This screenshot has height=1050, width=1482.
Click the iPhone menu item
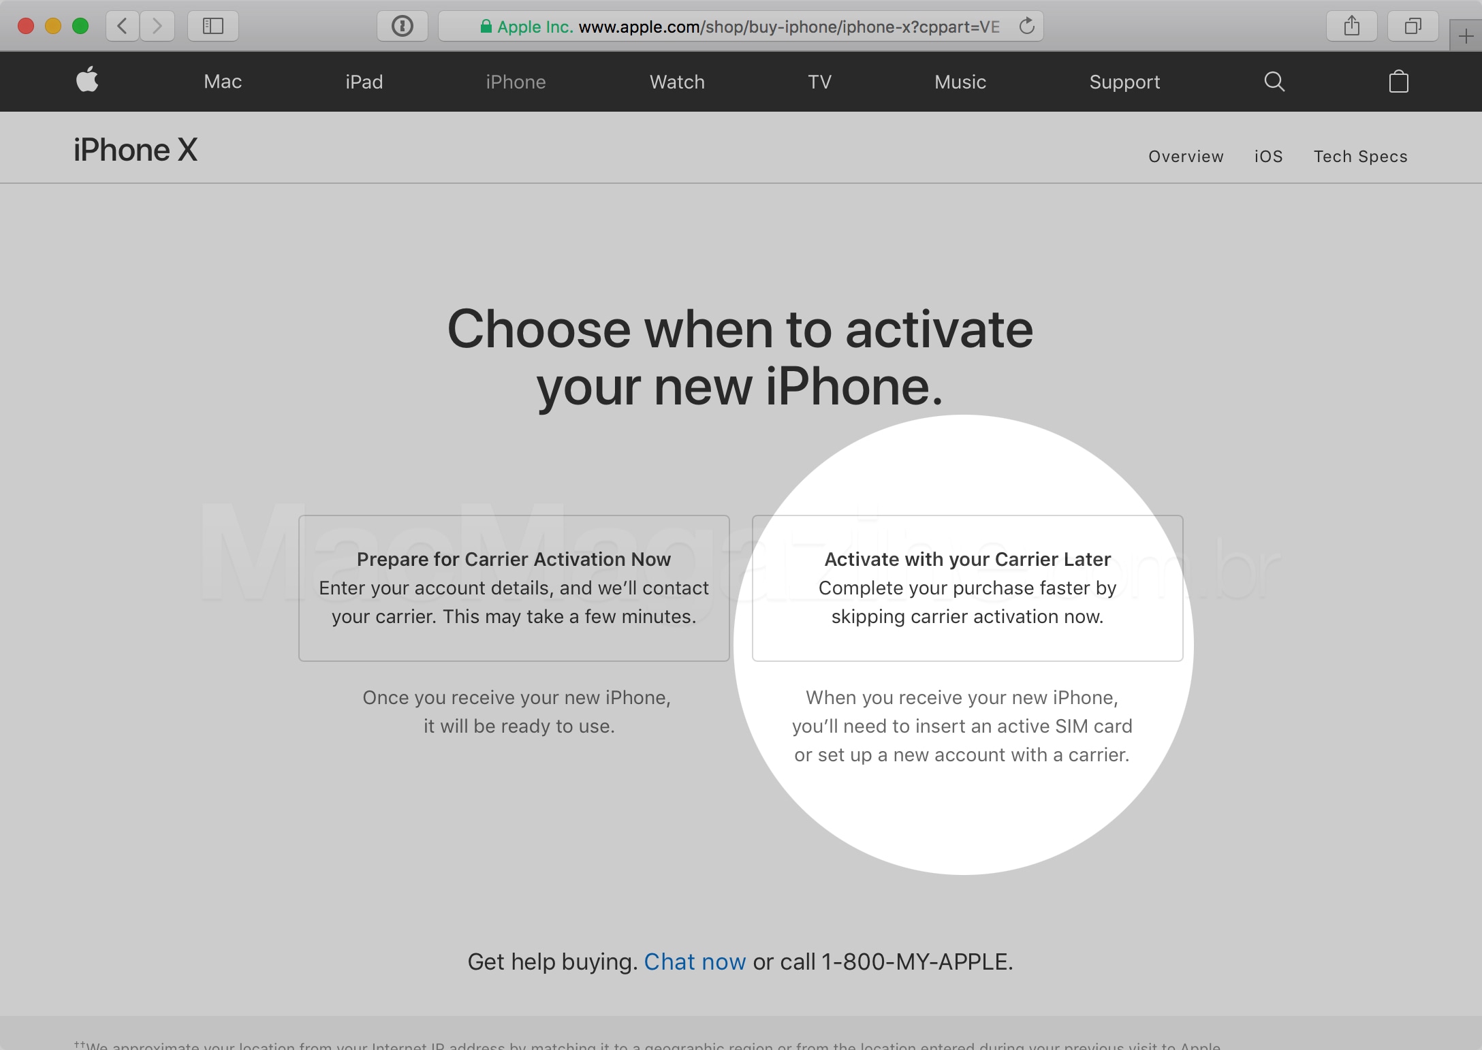click(x=515, y=82)
